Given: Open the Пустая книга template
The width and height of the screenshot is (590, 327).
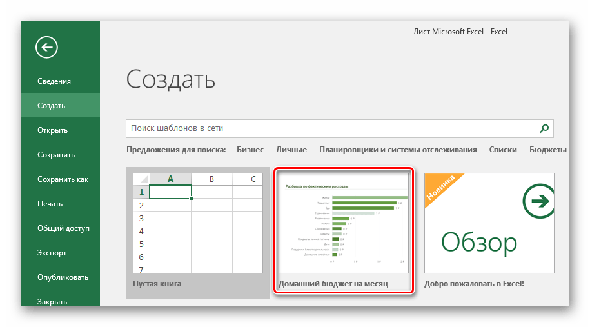Looking at the screenshot, I should (197, 223).
